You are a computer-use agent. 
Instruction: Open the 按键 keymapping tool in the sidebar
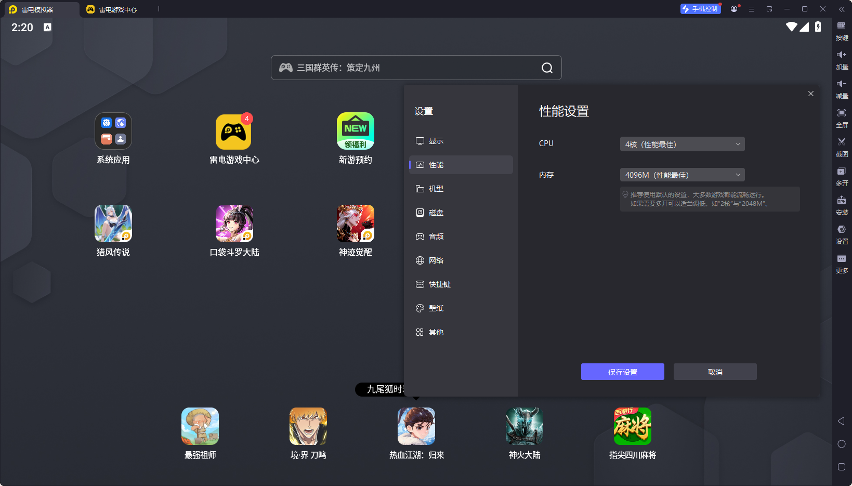pyautogui.click(x=842, y=31)
